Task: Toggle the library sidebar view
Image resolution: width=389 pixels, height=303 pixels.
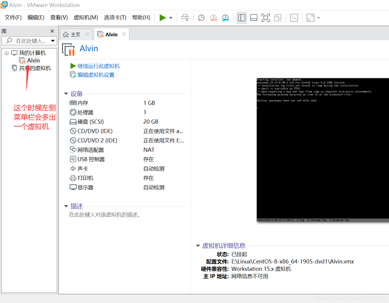Action: [x=242, y=18]
